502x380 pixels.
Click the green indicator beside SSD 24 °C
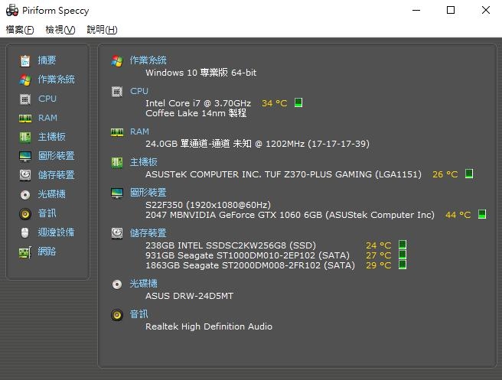[x=403, y=245]
